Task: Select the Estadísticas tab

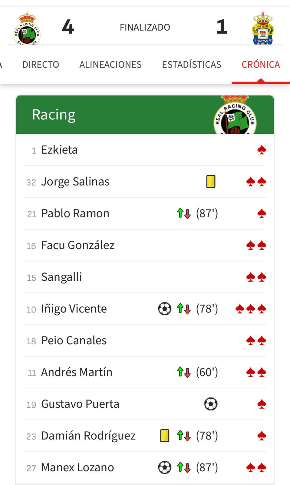Action: (192, 65)
